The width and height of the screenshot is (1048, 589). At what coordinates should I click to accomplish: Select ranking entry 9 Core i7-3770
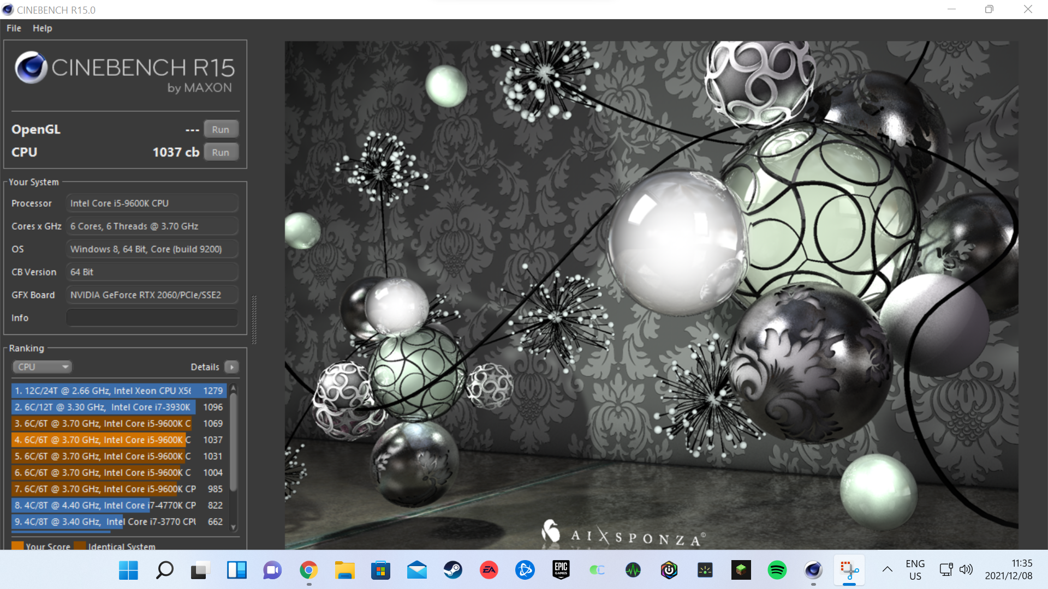point(118,521)
